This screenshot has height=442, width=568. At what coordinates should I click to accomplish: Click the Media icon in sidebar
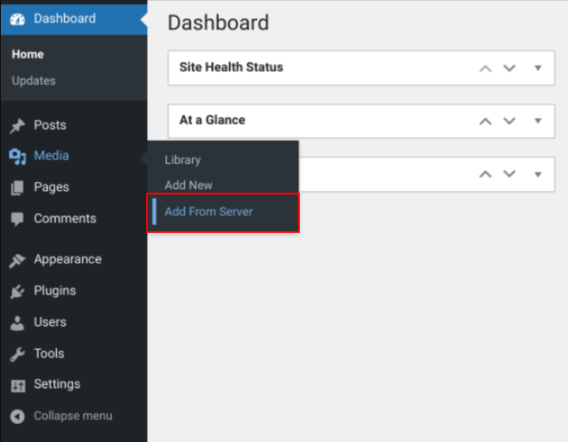[x=18, y=156]
